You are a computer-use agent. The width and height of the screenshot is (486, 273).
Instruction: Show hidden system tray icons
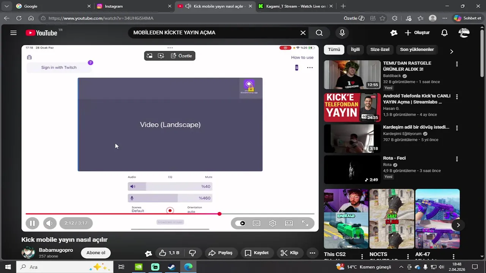[x=401, y=267]
